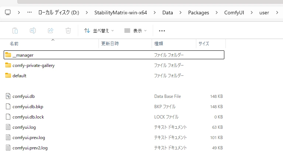Image resolution: width=283 pixels, height=156 pixels.
Task: Select the comfyui.log file name
Action: [24, 127]
